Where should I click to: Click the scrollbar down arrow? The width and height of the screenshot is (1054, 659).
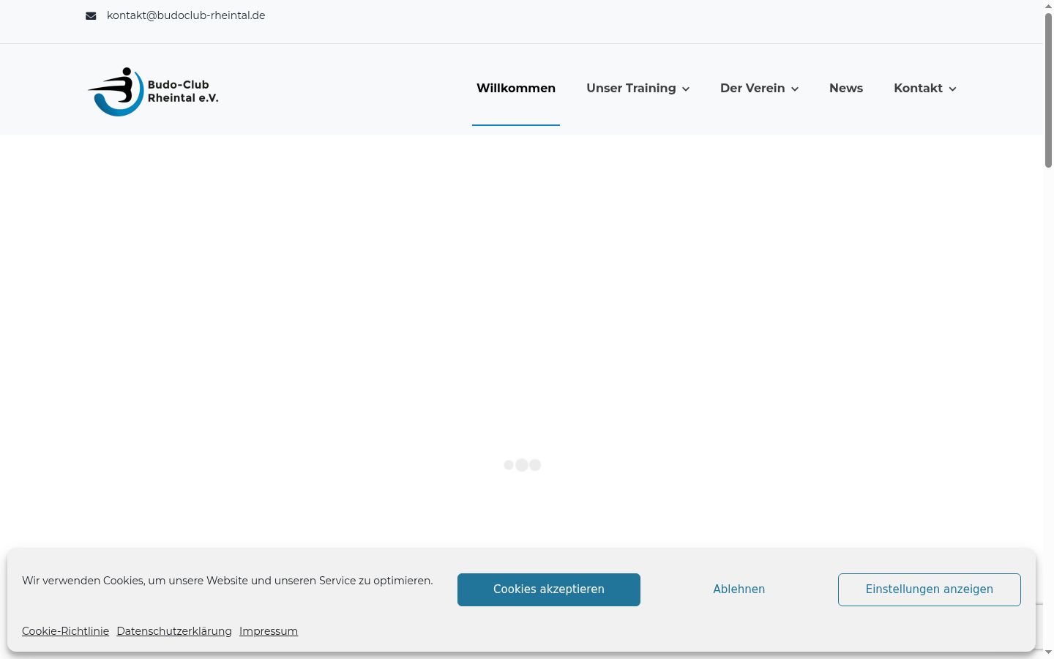tap(1048, 652)
